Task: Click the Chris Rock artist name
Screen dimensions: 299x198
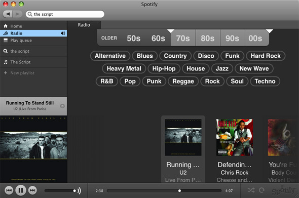Action: (x=235, y=173)
